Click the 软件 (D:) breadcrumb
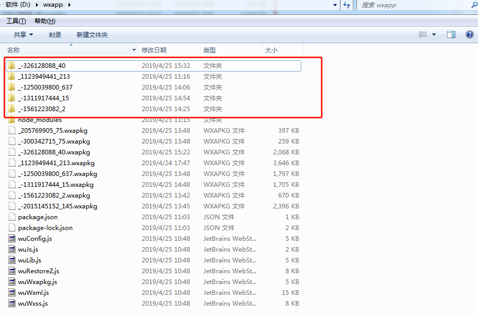Viewport: 478px width, 318px height. [18, 5]
